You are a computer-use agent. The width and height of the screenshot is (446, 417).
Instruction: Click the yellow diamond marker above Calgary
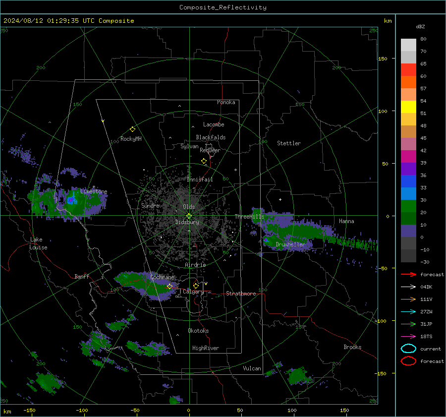[196, 286]
